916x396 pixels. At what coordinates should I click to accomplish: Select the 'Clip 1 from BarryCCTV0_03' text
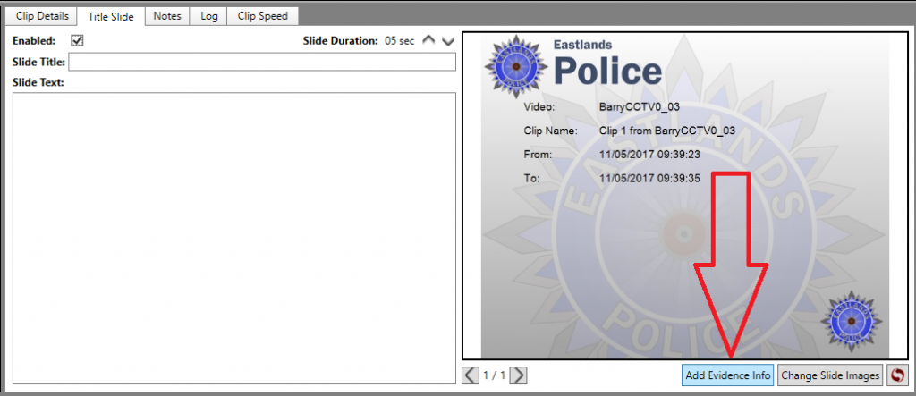coord(667,131)
